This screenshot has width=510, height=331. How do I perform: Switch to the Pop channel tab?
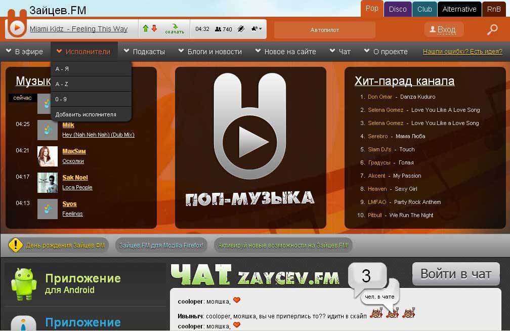click(x=372, y=9)
